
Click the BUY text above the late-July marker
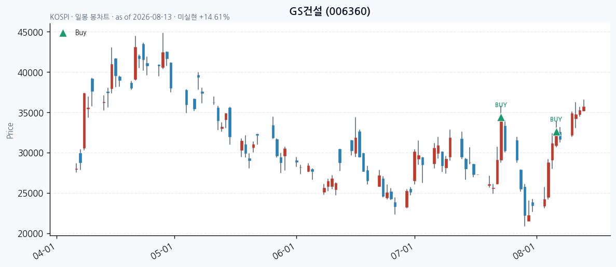pos(501,105)
